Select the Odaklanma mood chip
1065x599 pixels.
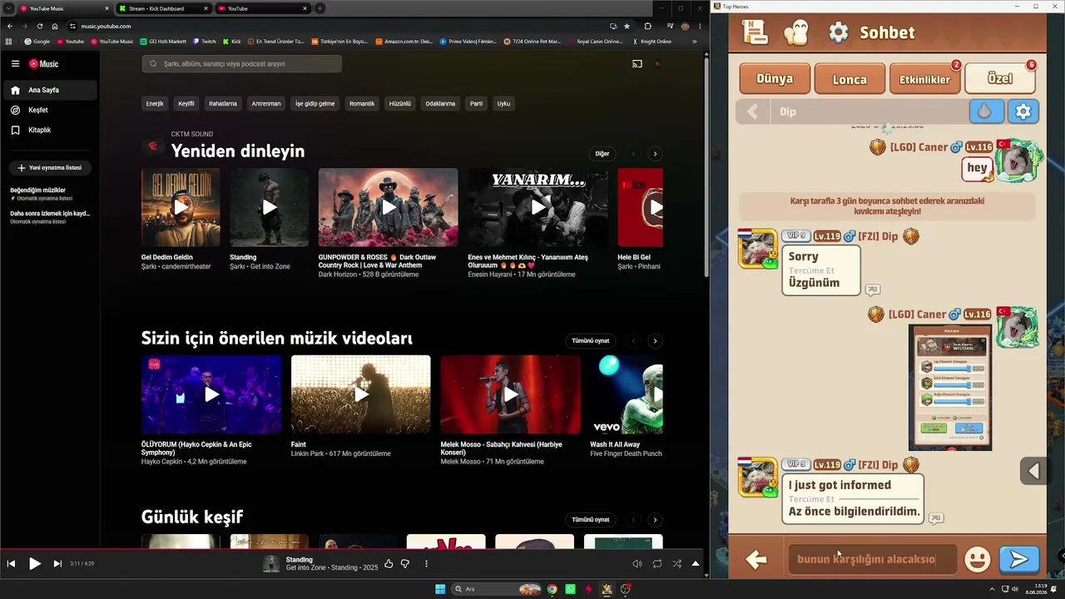[x=440, y=104]
